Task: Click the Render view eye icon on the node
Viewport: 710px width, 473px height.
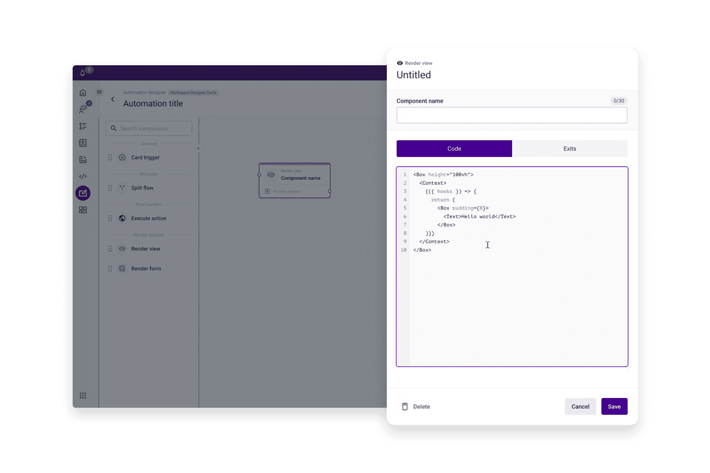Action: point(271,175)
